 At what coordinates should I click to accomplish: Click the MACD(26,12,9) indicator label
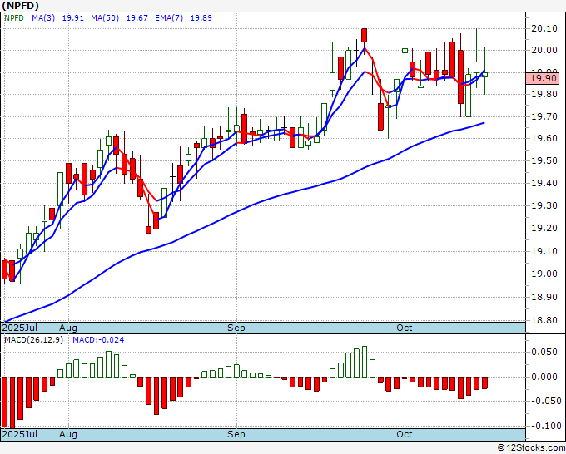pos(33,340)
